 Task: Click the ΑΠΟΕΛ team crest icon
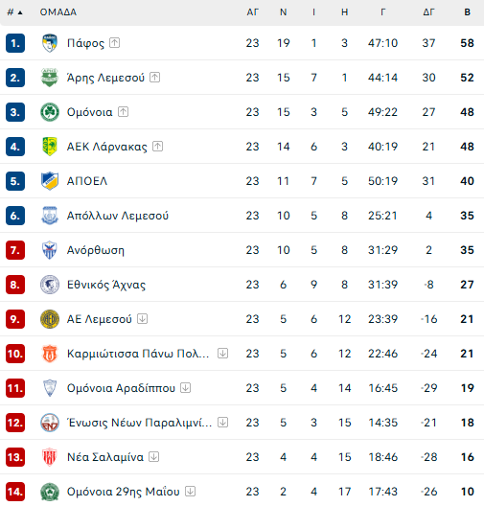pos(50,181)
